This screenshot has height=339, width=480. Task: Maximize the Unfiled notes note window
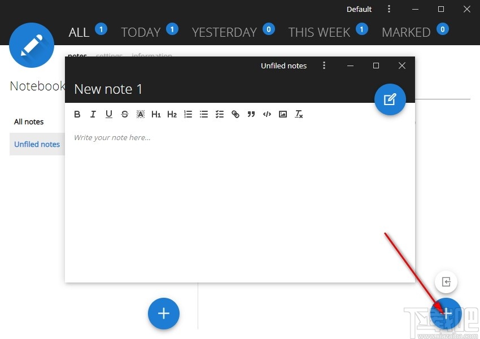[x=376, y=66]
